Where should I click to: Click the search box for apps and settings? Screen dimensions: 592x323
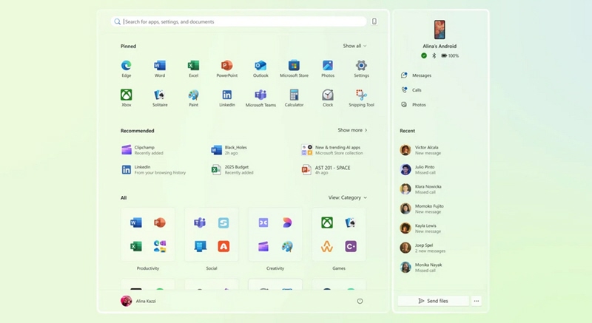pyautogui.click(x=239, y=21)
